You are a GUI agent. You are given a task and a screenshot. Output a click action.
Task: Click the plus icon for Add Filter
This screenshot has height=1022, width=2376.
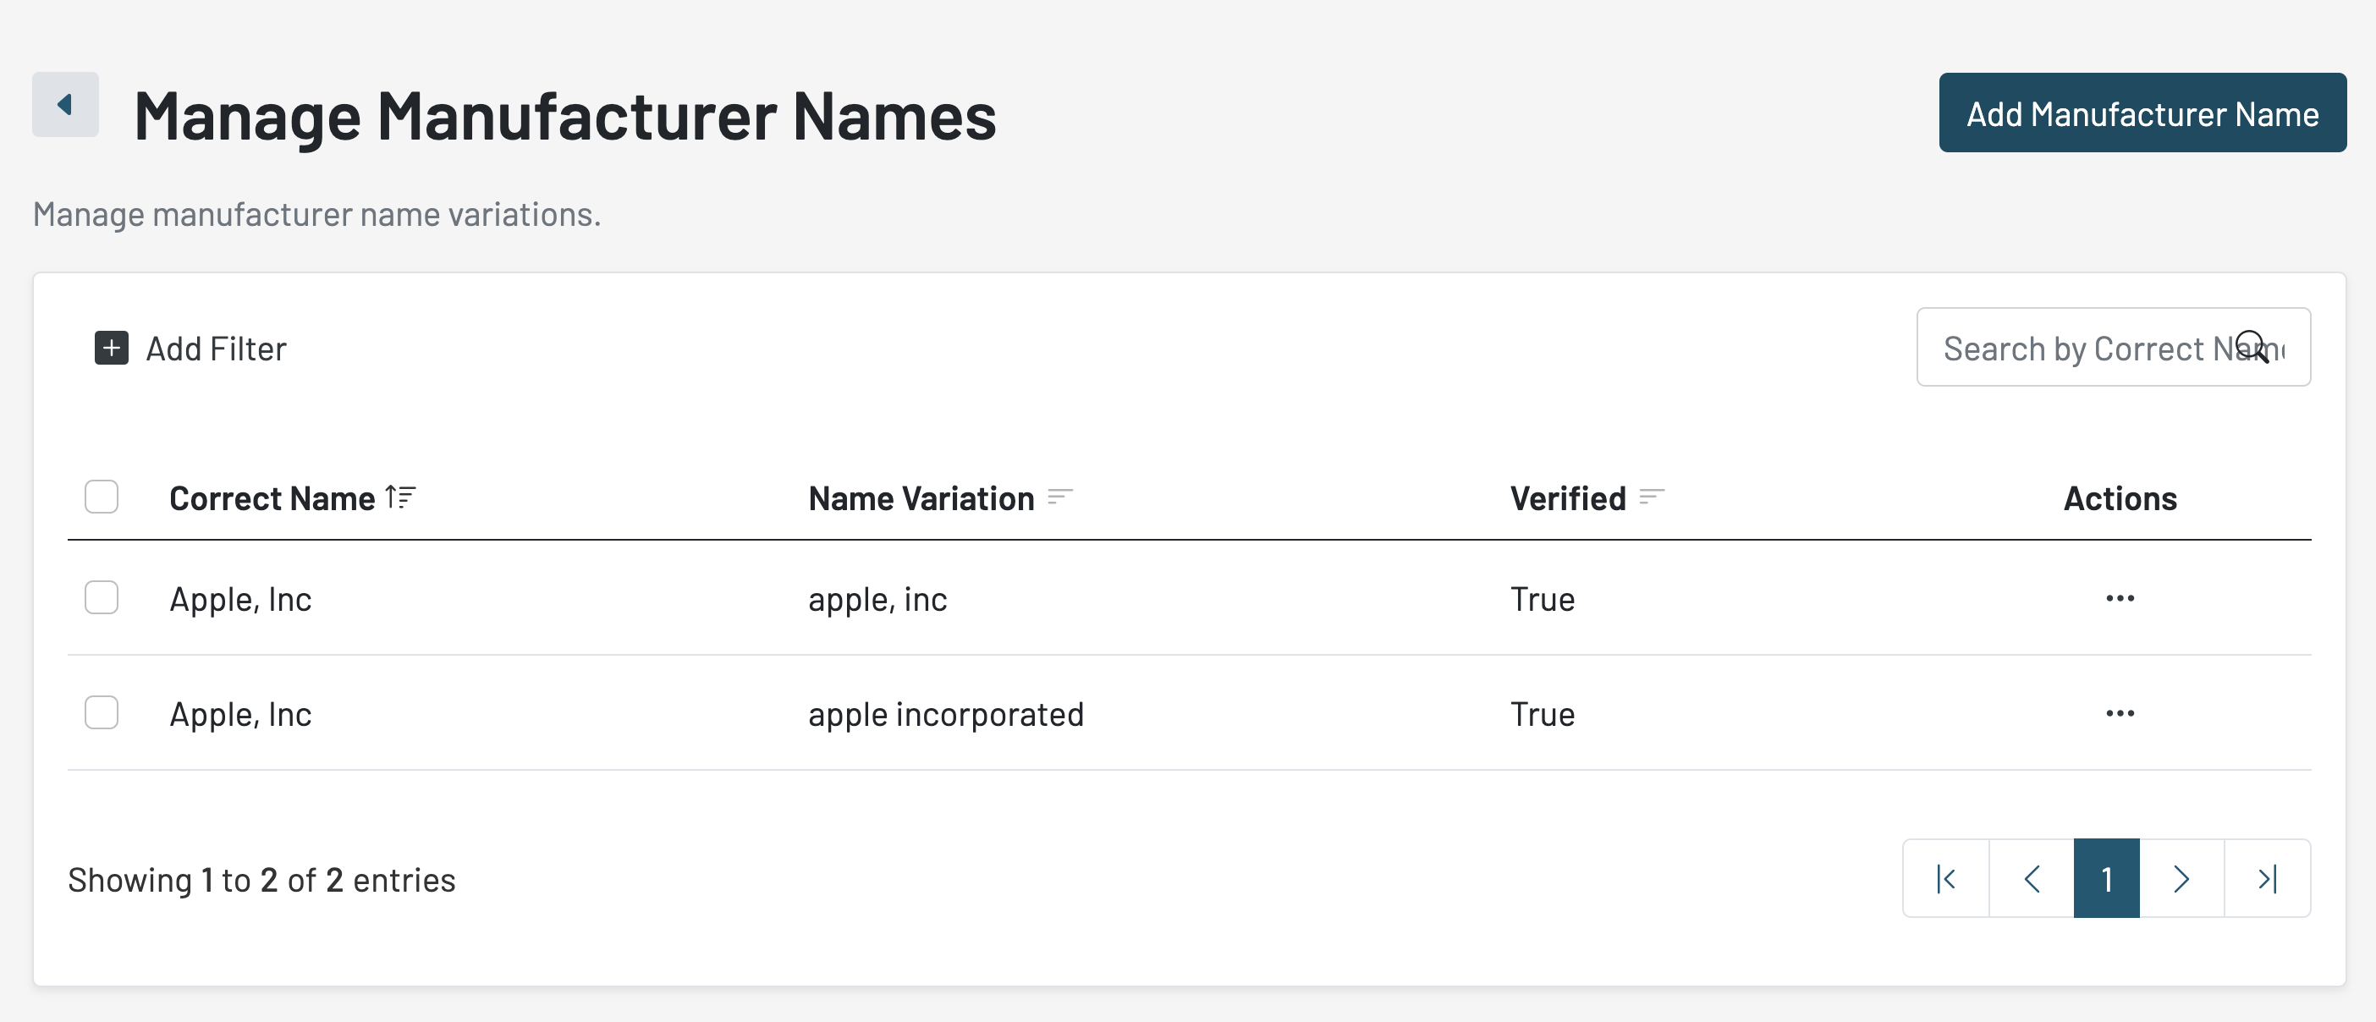pos(112,349)
